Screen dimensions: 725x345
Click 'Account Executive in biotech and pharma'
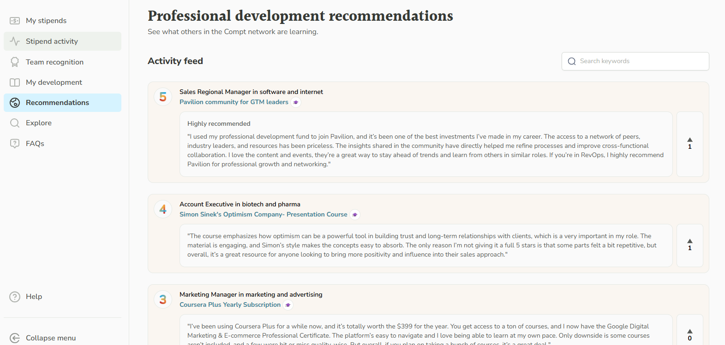(240, 205)
